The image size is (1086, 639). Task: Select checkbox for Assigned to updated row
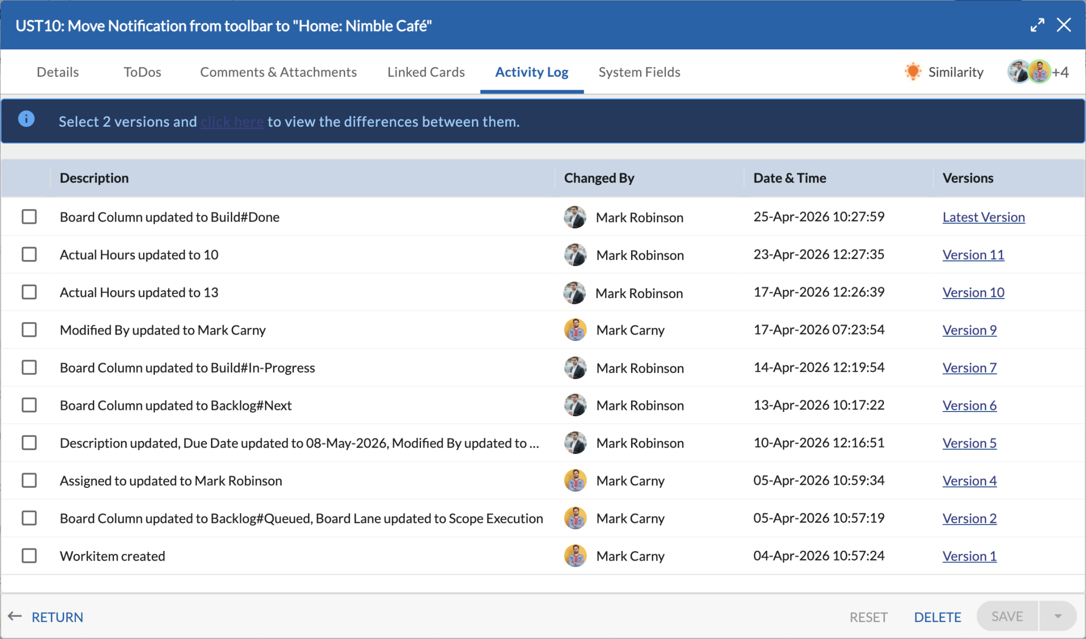(29, 480)
